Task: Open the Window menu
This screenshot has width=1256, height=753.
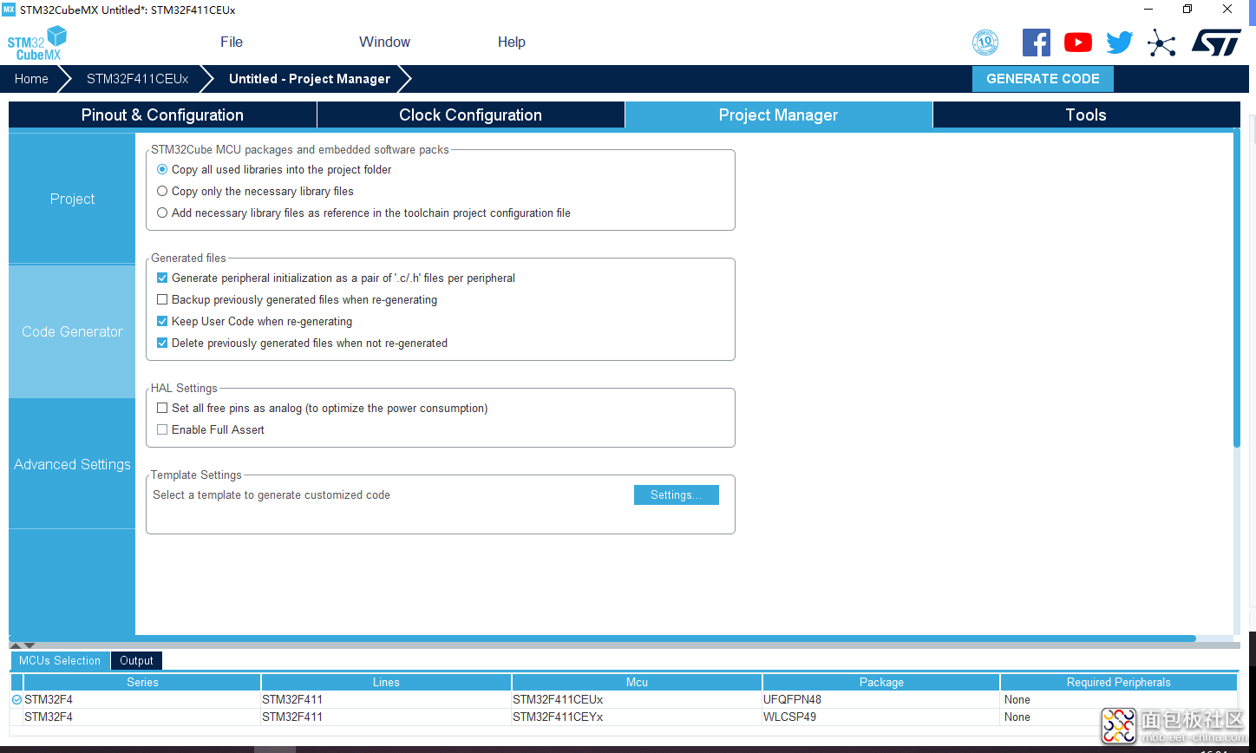Action: coord(384,42)
